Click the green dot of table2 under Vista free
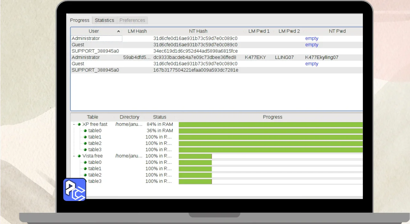 tap(85, 175)
